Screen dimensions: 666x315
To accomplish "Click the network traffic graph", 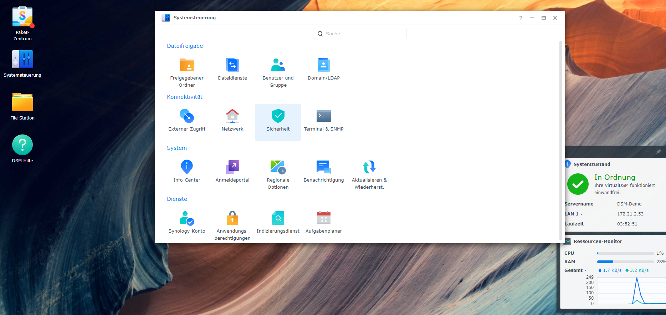I will (x=631, y=291).
